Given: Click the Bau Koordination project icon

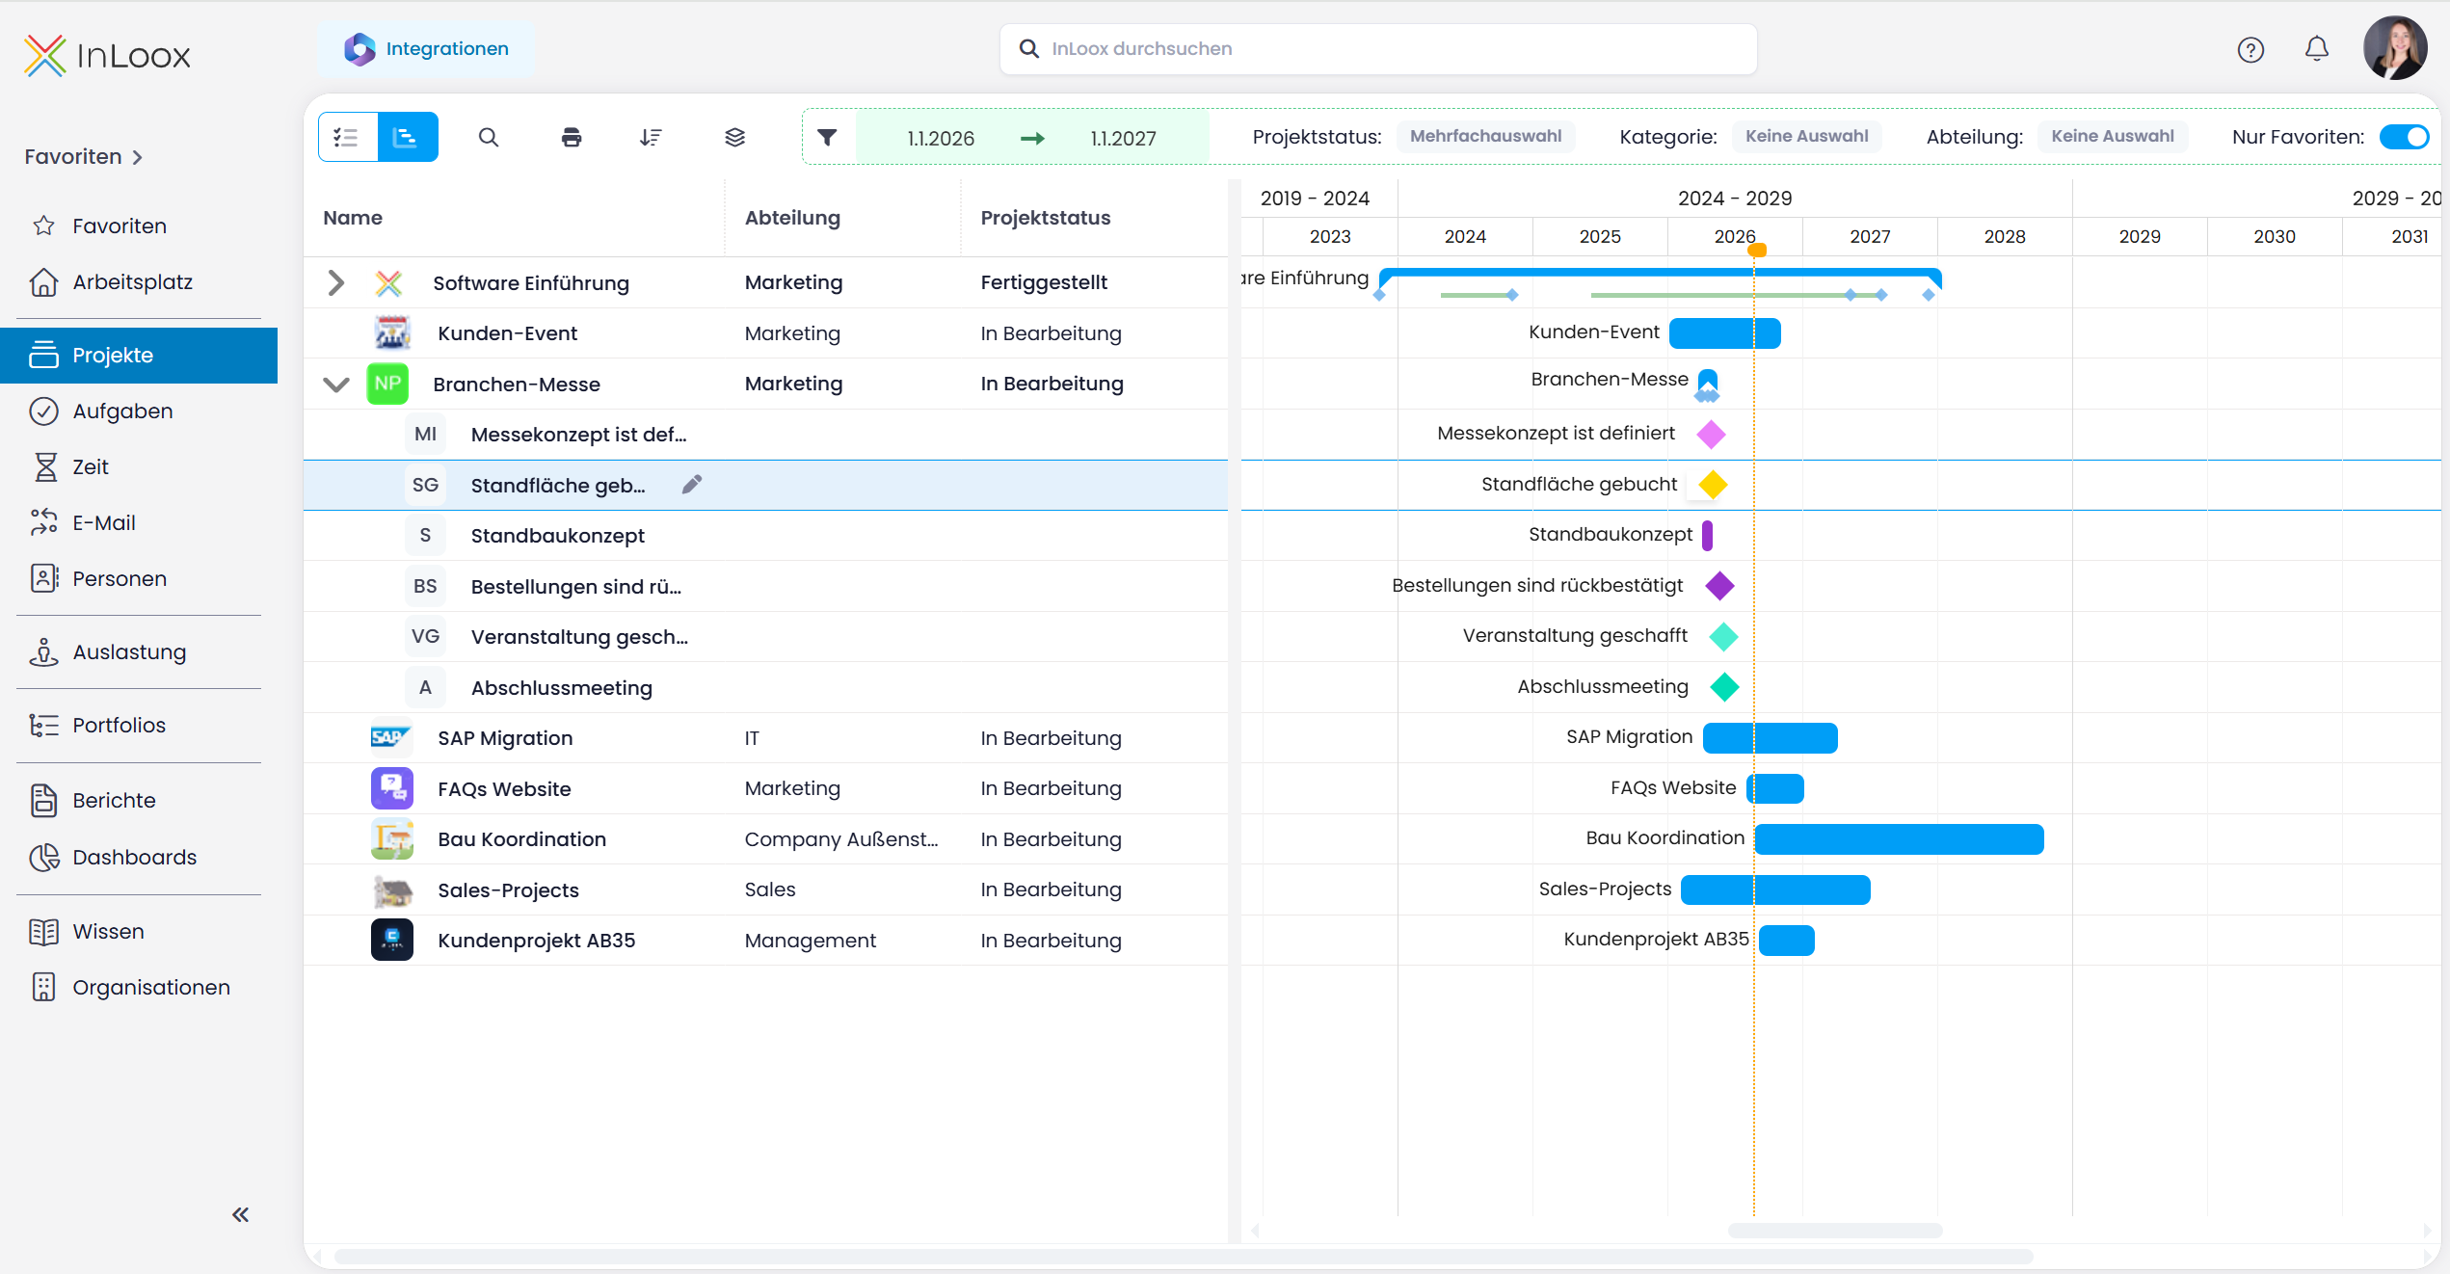Looking at the screenshot, I should [392, 839].
